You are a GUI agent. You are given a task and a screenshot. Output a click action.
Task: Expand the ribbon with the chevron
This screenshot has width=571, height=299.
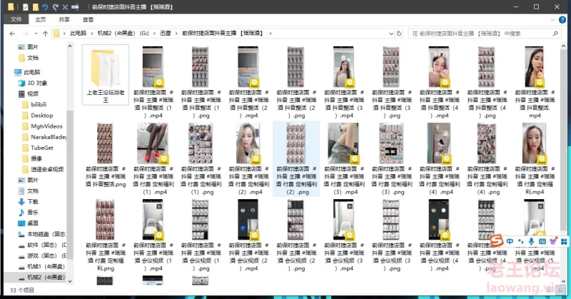(x=552, y=20)
